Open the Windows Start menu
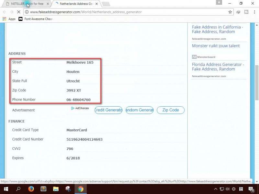This screenshot has height=194, width=259. coord(6,189)
